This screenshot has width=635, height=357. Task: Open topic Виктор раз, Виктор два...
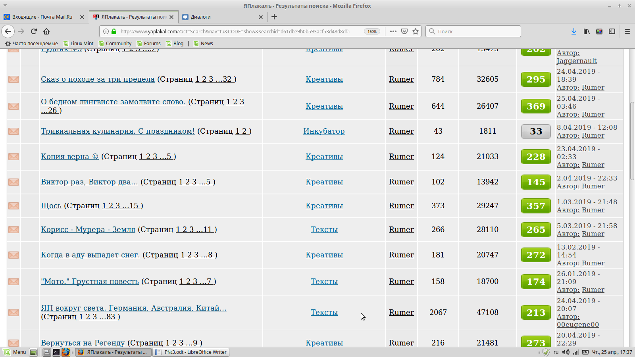tap(89, 182)
